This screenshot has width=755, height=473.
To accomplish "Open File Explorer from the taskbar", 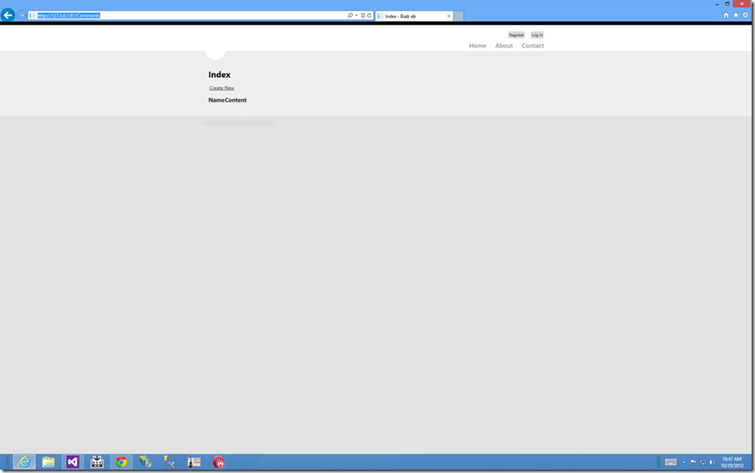I will pyautogui.click(x=48, y=462).
